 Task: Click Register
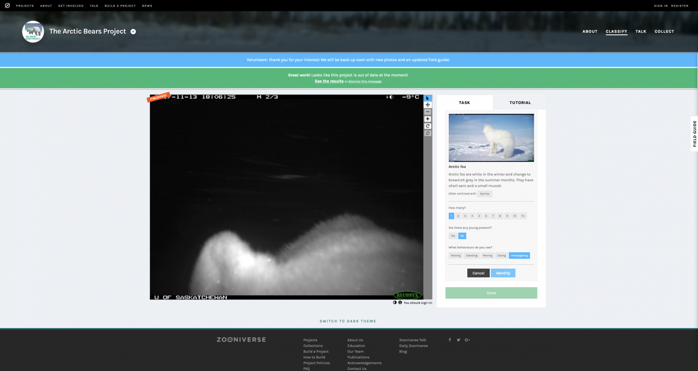coord(680,5)
